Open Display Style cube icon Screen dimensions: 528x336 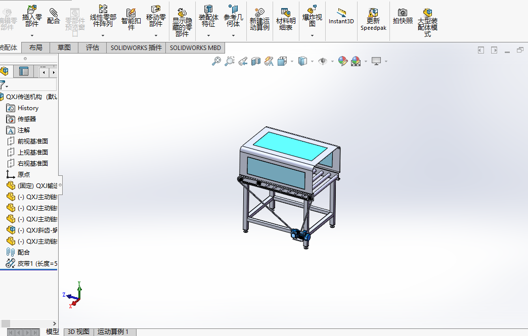tap(303, 61)
